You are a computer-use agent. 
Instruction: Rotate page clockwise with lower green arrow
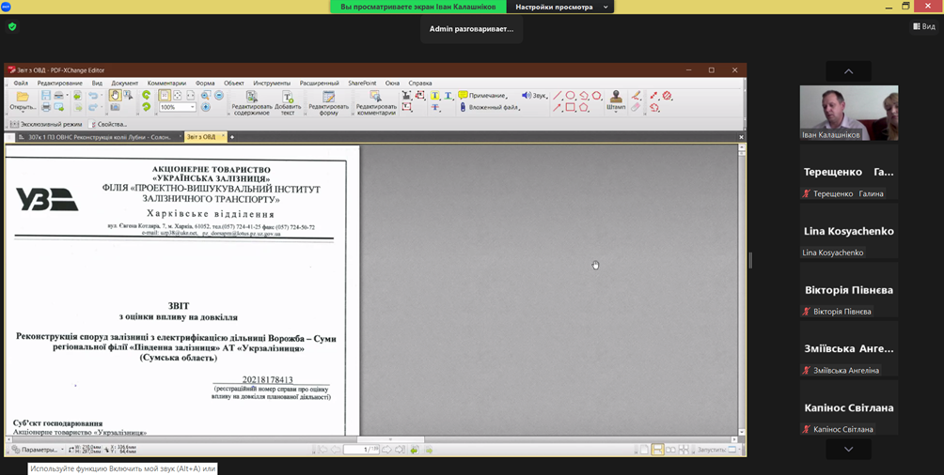(147, 107)
